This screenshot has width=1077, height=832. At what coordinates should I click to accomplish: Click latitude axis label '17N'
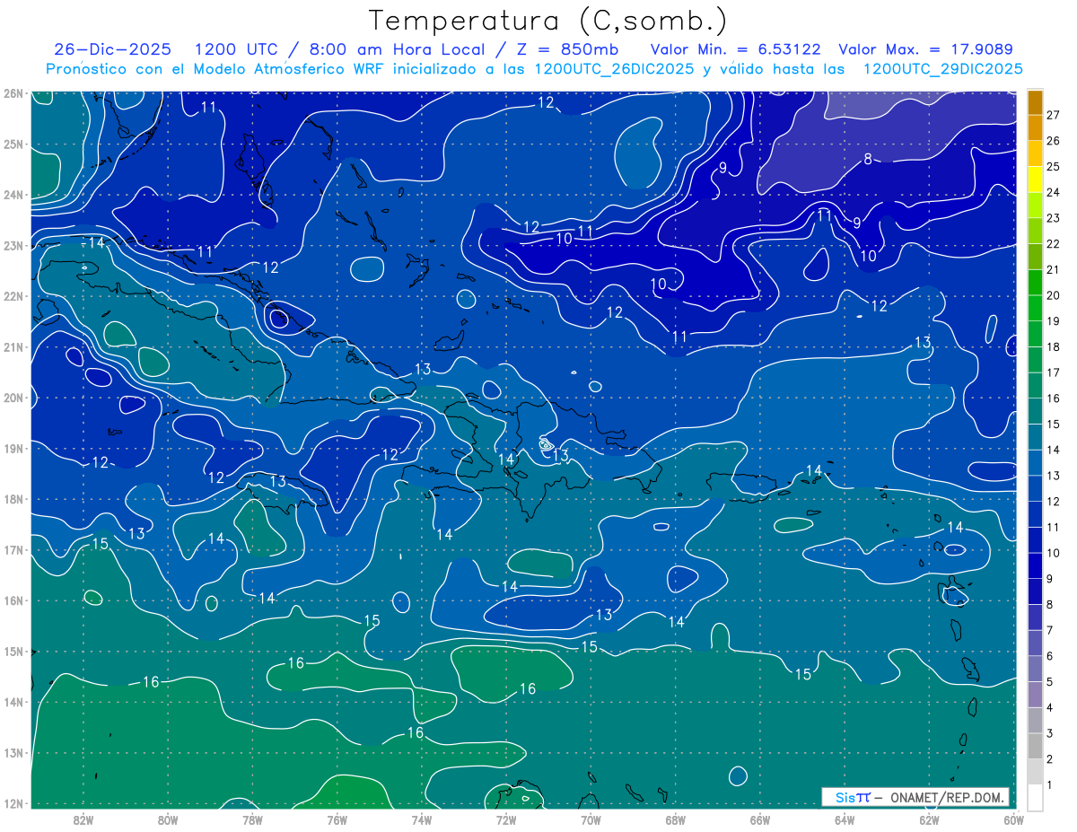coord(13,549)
